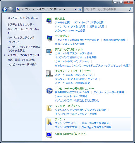Screen dimensions: 135x143
Task: Click the ClearType テキストの調整 link
Action: pyautogui.click(x=96, y=127)
